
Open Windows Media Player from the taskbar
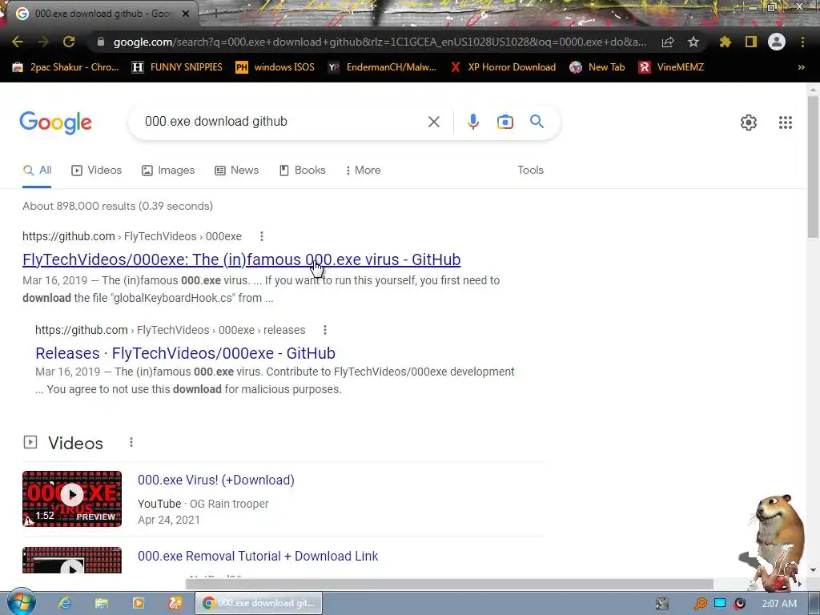point(138,603)
